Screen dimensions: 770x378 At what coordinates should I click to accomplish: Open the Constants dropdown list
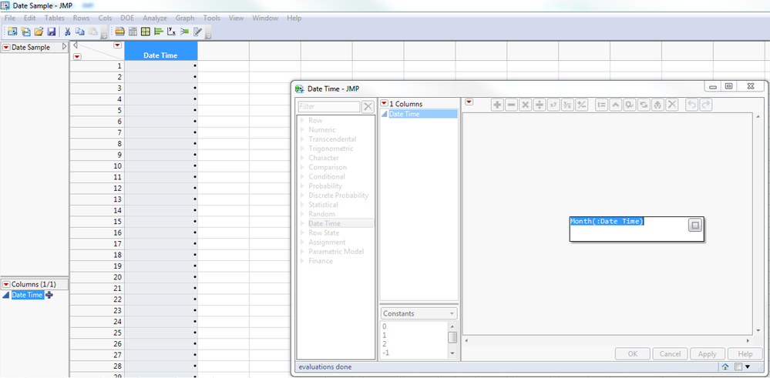pos(419,314)
